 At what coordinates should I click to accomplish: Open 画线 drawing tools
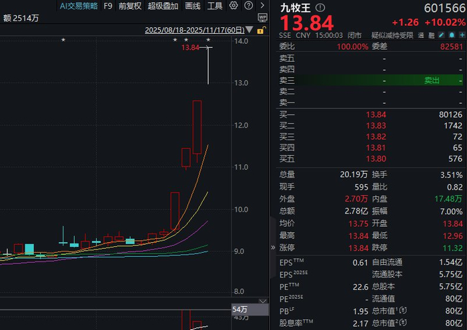(192, 5)
